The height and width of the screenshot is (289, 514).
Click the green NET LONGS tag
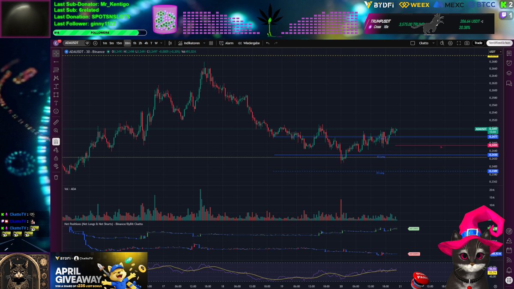click(414, 229)
